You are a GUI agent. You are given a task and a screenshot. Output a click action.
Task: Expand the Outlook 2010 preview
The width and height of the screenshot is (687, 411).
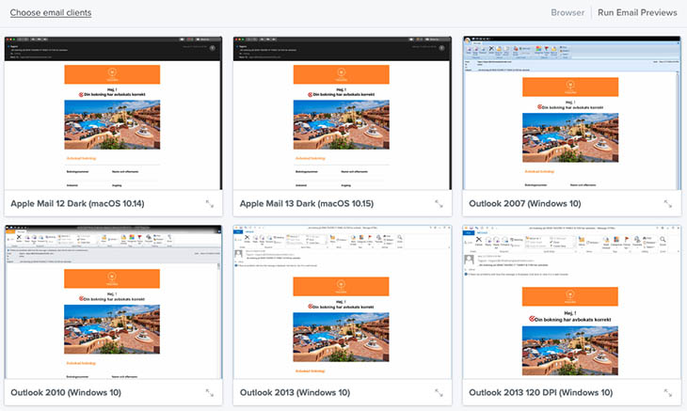pos(210,392)
